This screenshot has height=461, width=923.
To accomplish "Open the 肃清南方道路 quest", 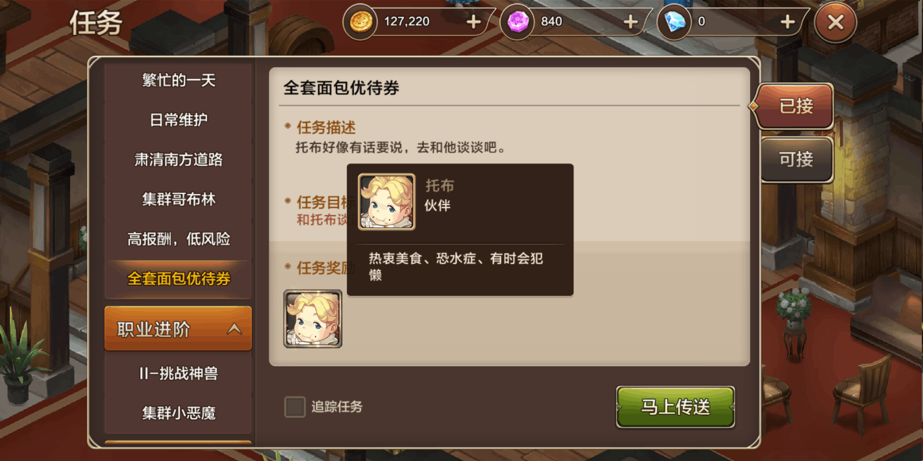I will (x=178, y=160).
